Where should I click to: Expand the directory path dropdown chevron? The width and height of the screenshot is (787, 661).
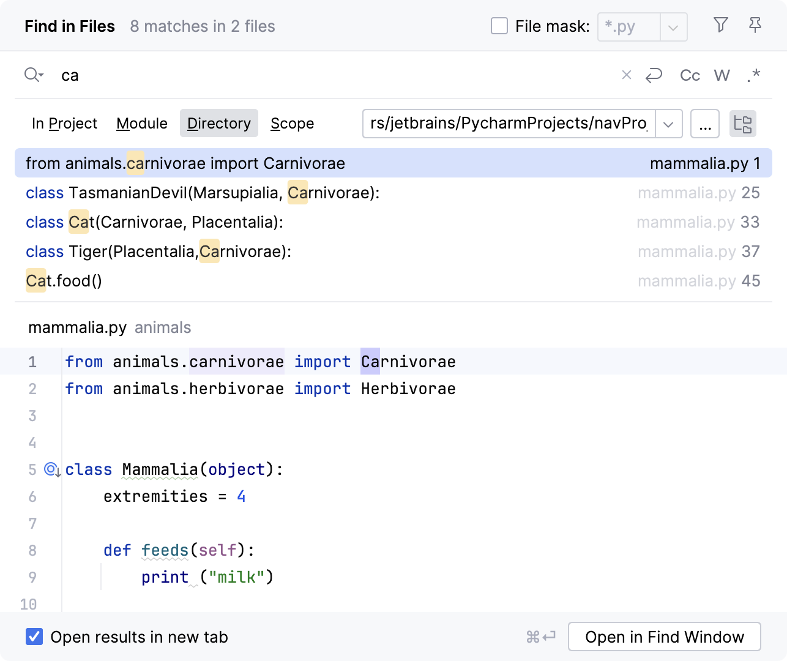668,124
